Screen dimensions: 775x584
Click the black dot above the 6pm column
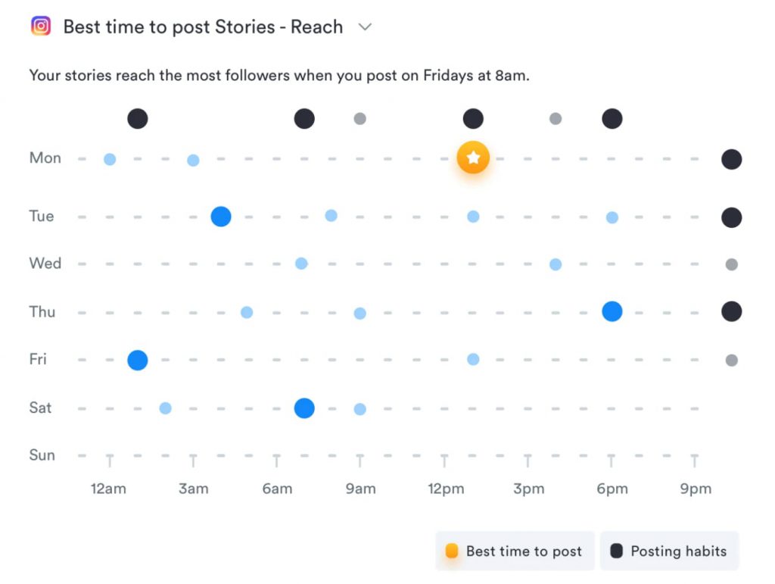pyautogui.click(x=612, y=119)
